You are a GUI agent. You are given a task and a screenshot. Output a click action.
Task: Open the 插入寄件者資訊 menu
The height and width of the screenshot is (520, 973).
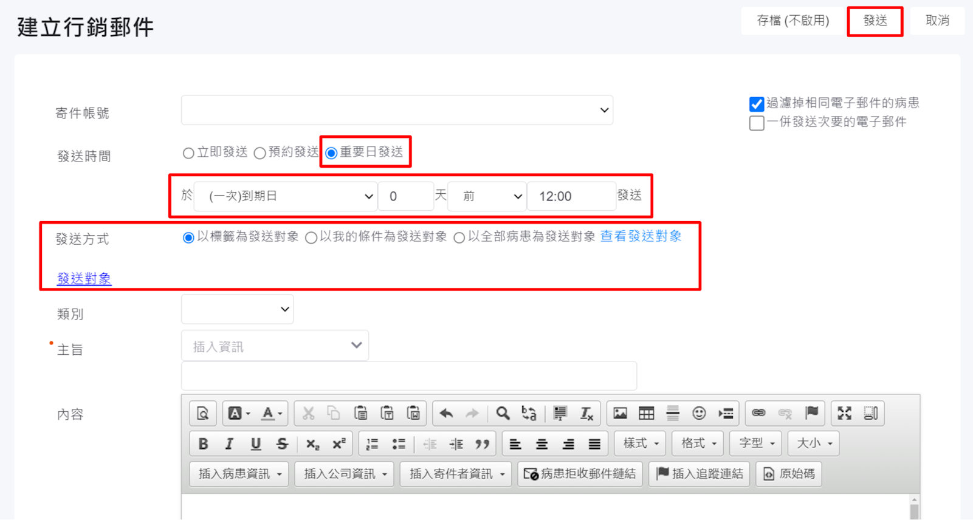tap(456, 474)
